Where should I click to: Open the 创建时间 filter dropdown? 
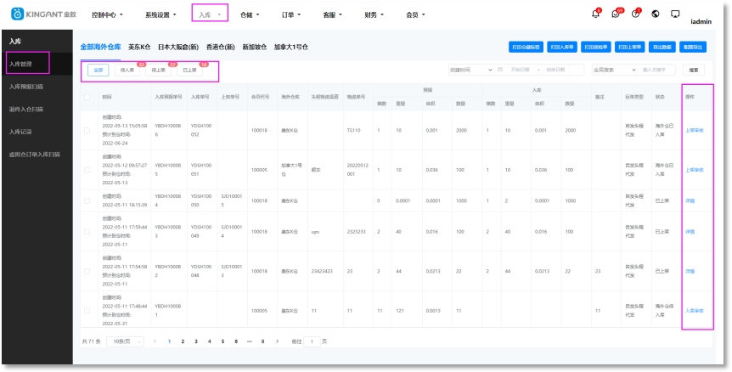pos(470,70)
